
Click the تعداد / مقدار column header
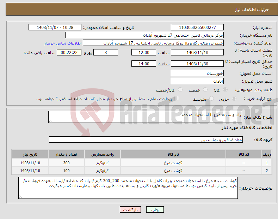click(x=66, y=154)
